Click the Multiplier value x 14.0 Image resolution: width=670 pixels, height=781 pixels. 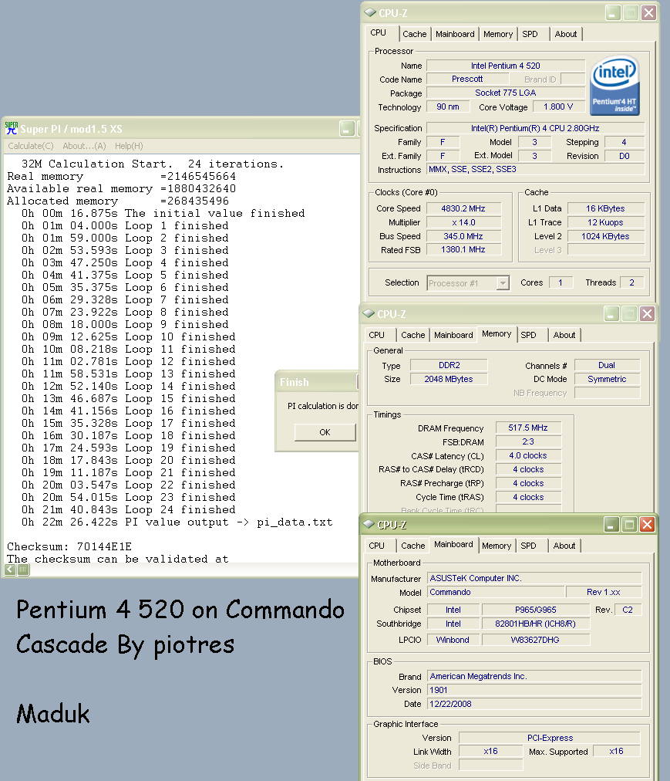[463, 222]
